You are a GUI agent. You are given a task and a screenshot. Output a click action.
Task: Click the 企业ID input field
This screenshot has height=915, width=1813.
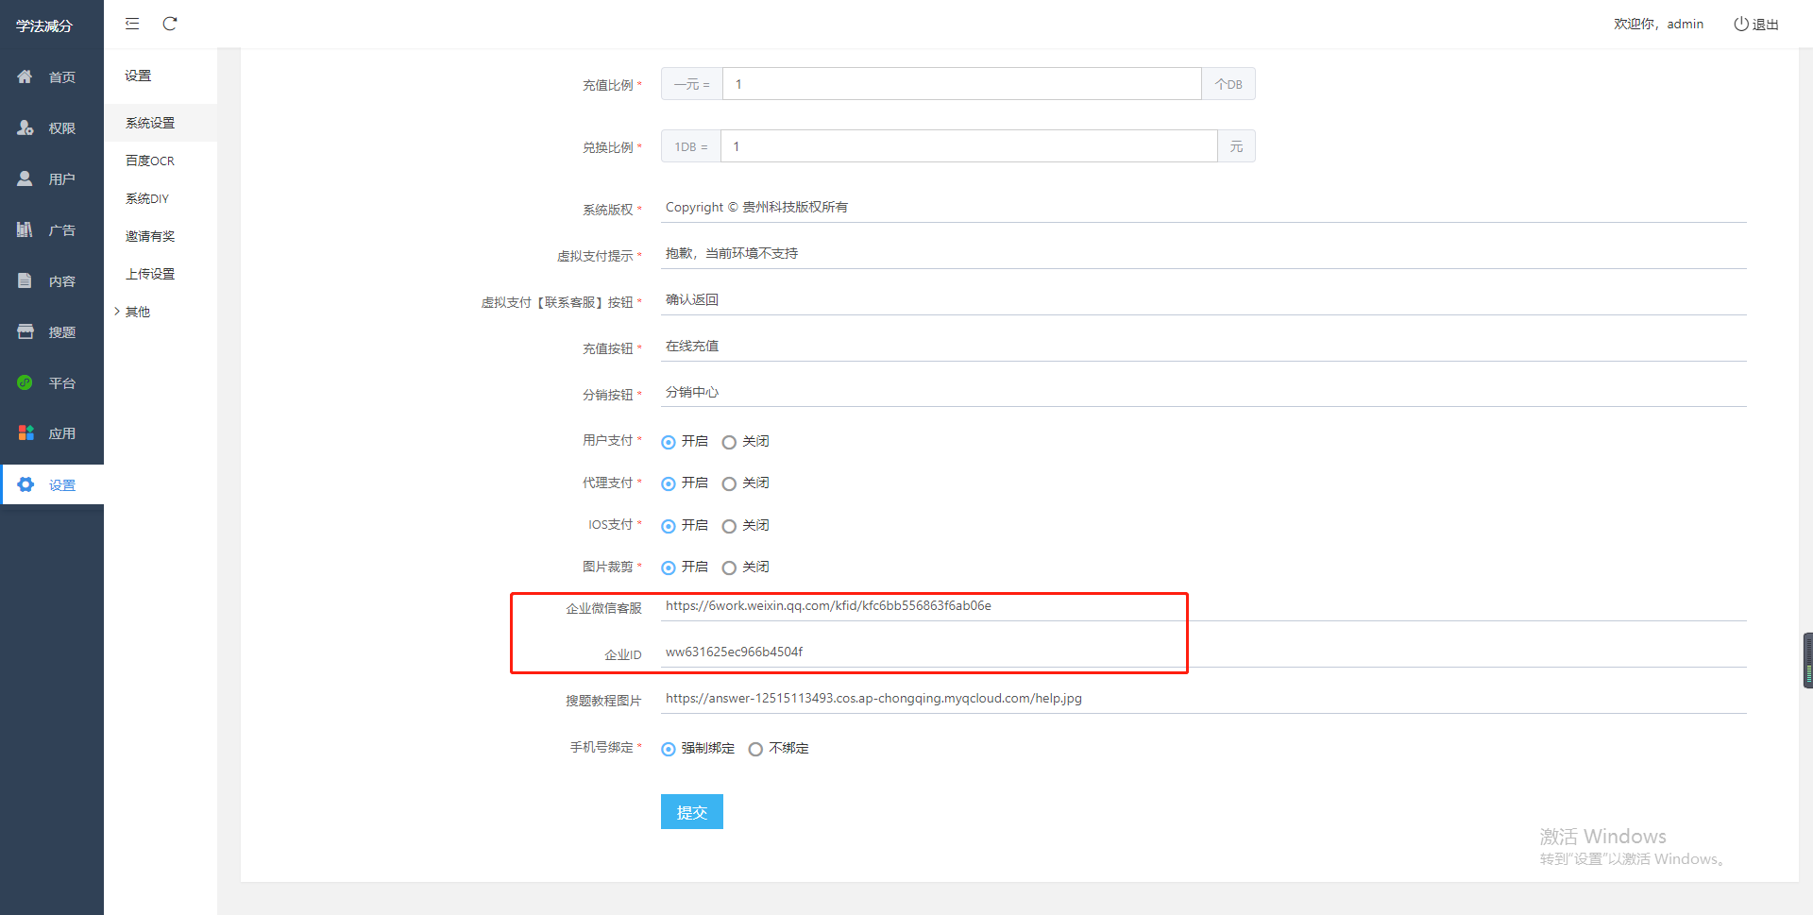1204,652
